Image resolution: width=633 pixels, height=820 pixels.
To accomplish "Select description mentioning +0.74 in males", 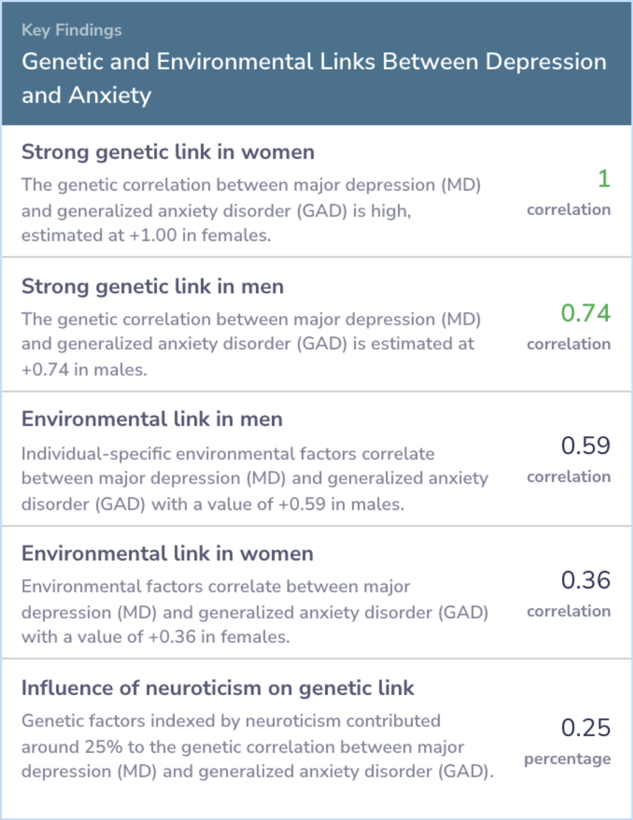I will [251, 344].
